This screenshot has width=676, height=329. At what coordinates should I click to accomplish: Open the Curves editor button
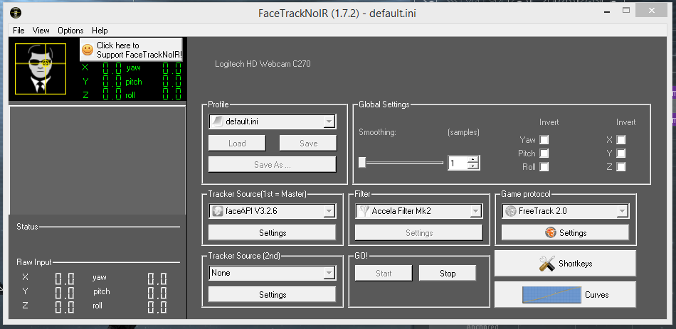pyautogui.click(x=565, y=295)
